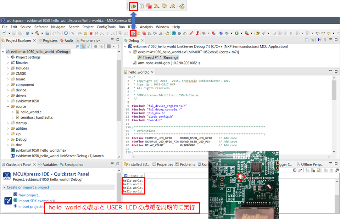
Task: Click the back navigation arrow in the toolbar
Action: (329, 33)
